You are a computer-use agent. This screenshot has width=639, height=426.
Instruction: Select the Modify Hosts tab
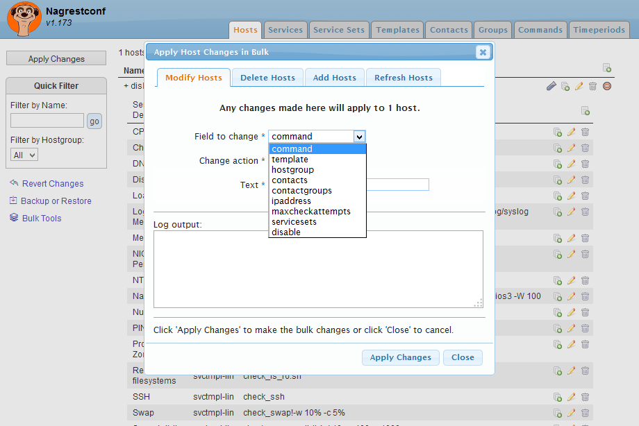point(194,78)
